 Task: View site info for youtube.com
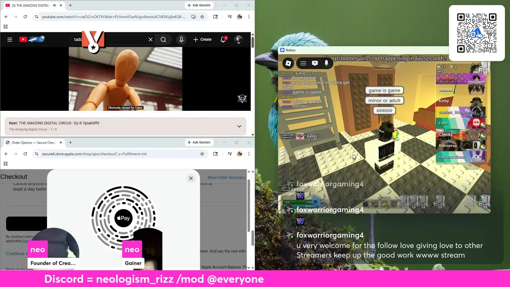(36, 17)
